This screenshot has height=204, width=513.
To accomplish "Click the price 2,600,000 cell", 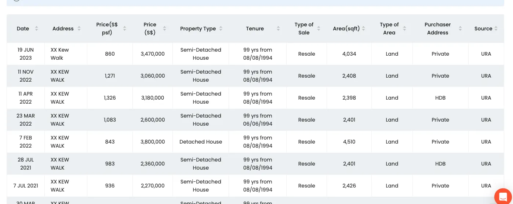I will (153, 120).
